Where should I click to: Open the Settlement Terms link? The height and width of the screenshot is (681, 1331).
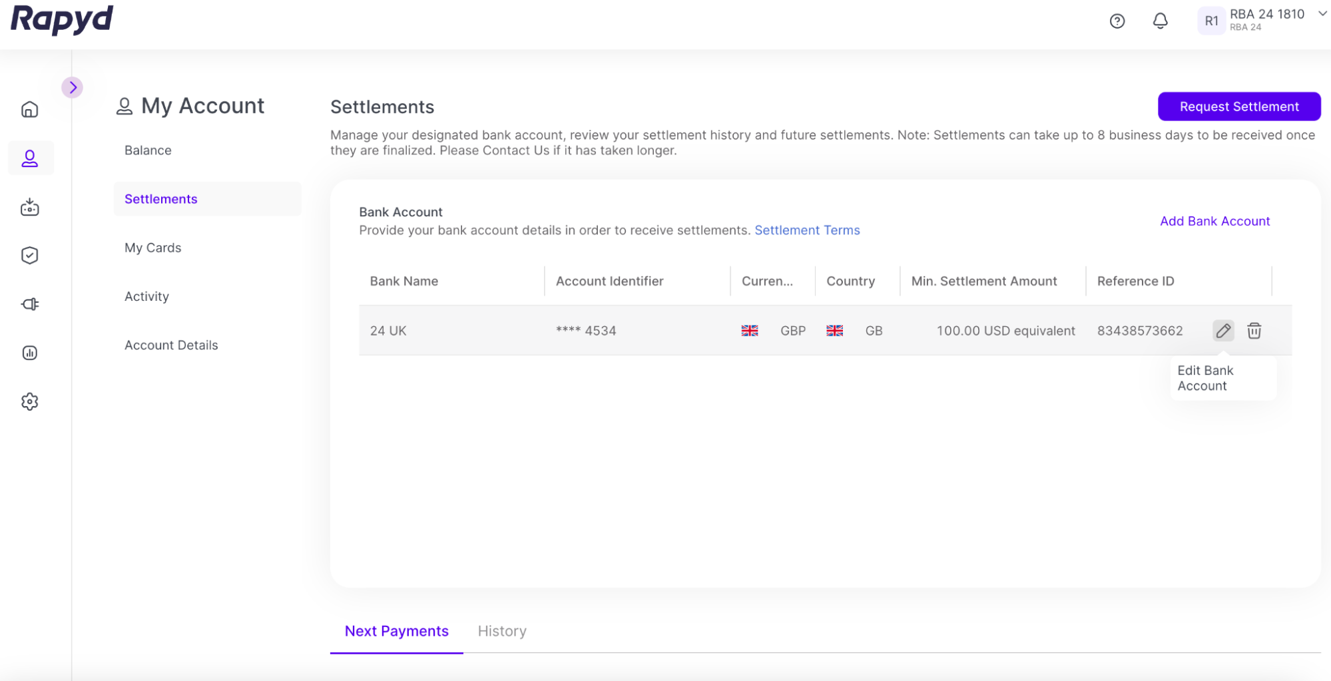(x=807, y=230)
